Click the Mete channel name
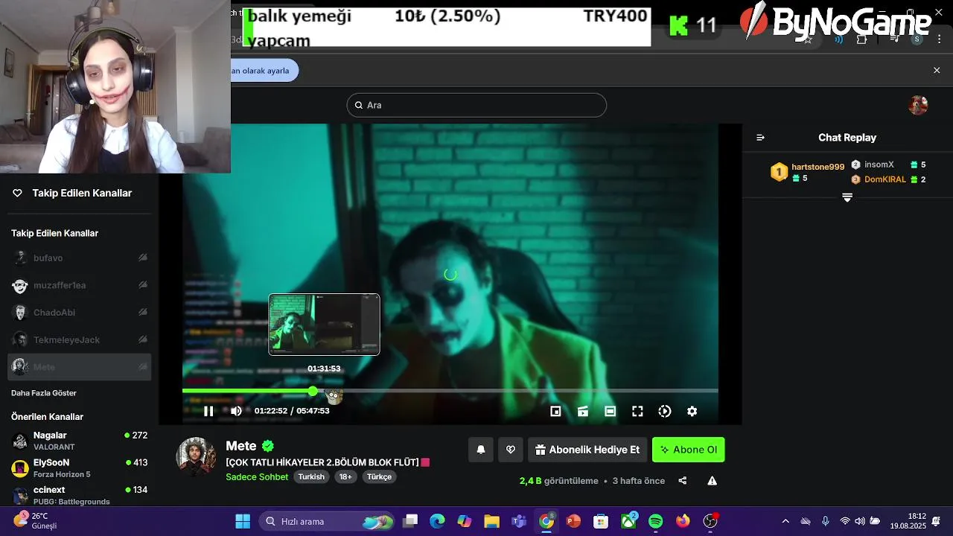This screenshot has width=953, height=536. (241, 446)
